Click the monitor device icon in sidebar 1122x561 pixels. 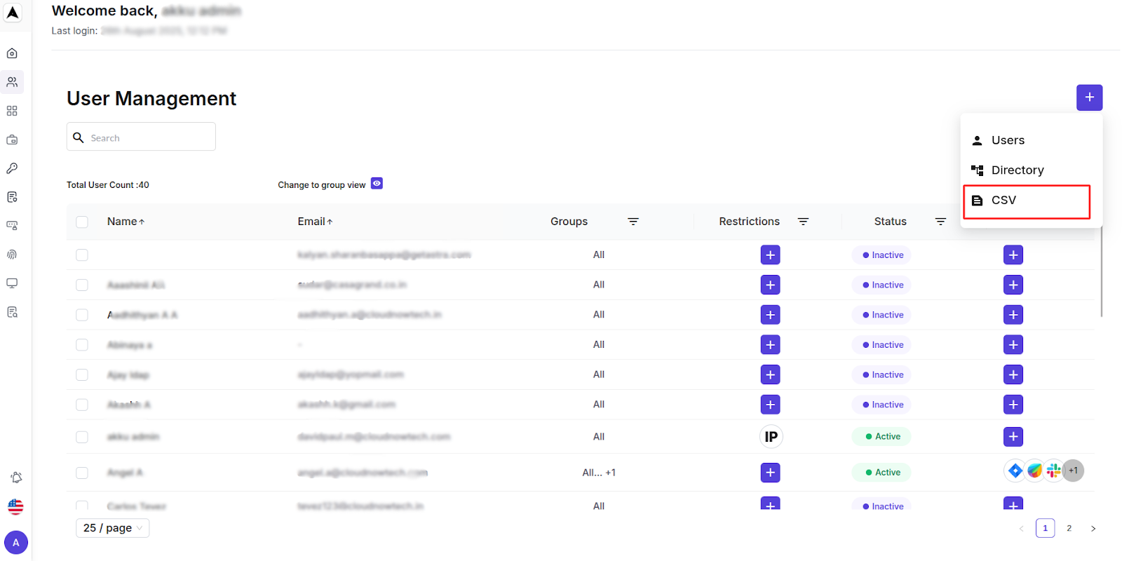click(12, 283)
